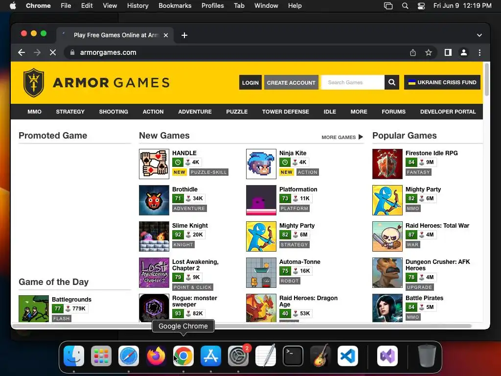Open GarageBand from the Dock
The height and width of the screenshot is (376, 501).
coord(320,356)
